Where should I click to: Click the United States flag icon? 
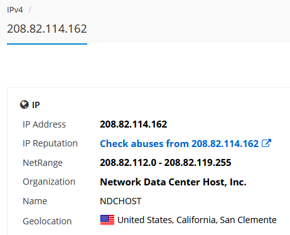107,220
